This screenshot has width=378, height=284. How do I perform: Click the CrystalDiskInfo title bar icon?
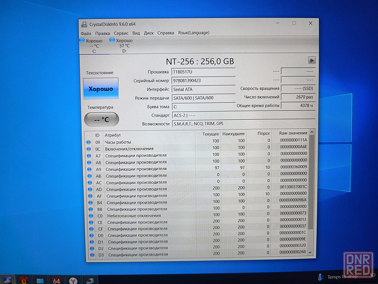pos(84,24)
